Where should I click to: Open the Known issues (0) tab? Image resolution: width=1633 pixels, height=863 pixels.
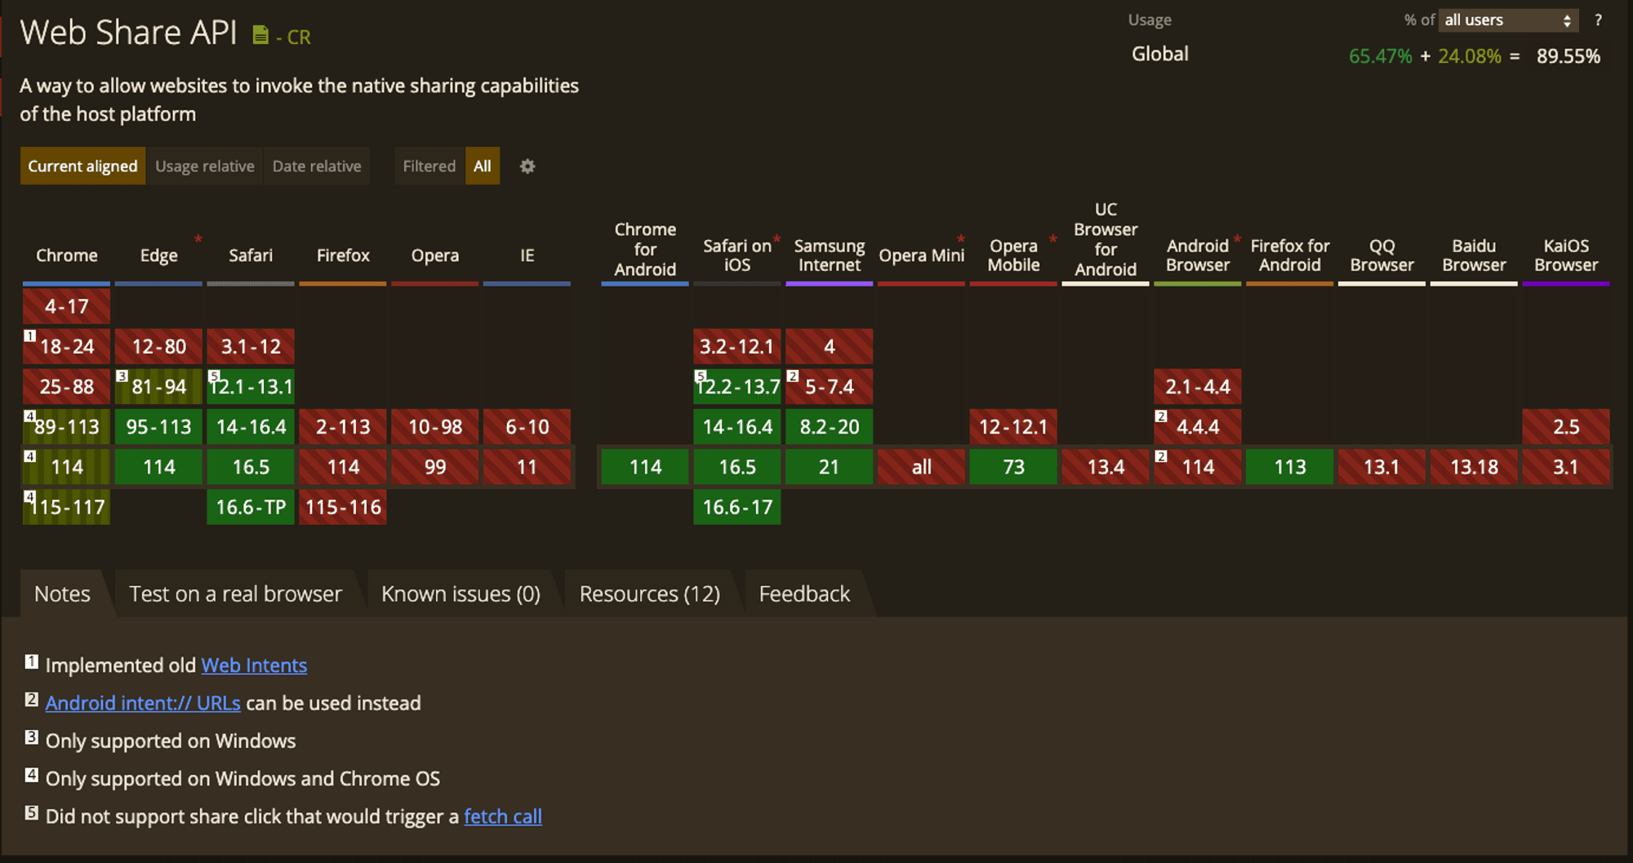tap(461, 594)
